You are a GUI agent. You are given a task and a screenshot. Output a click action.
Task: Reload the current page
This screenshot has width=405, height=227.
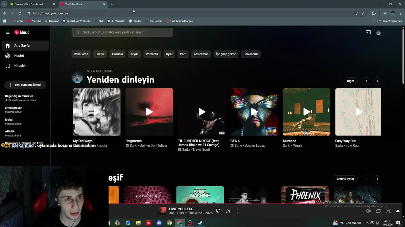(x=20, y=13)
